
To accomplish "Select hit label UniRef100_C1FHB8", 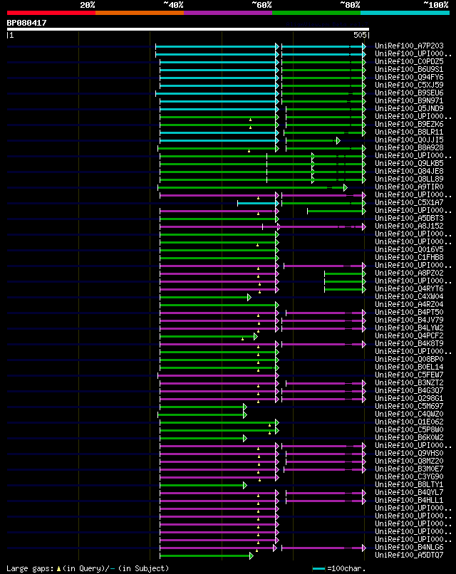I will [x=409, y=257].
